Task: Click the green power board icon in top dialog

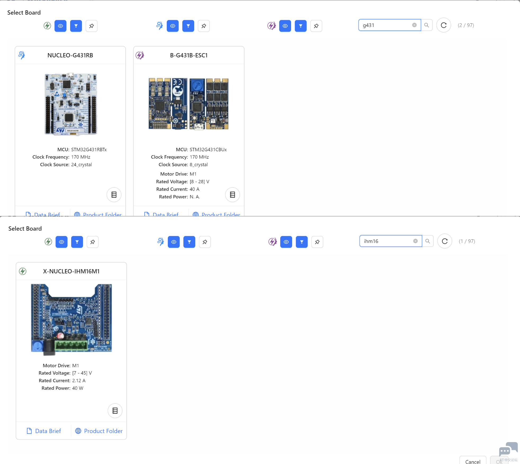Action: pos(47,26)
